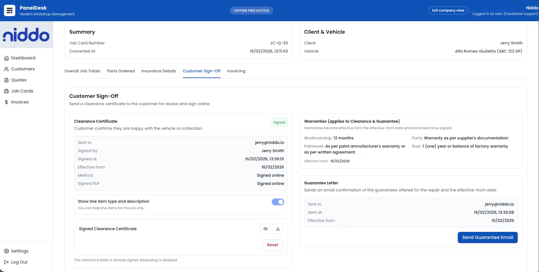Switch to Overall Job Totals
This screenshot has width=539, height=272.
(x=82, y=71)
